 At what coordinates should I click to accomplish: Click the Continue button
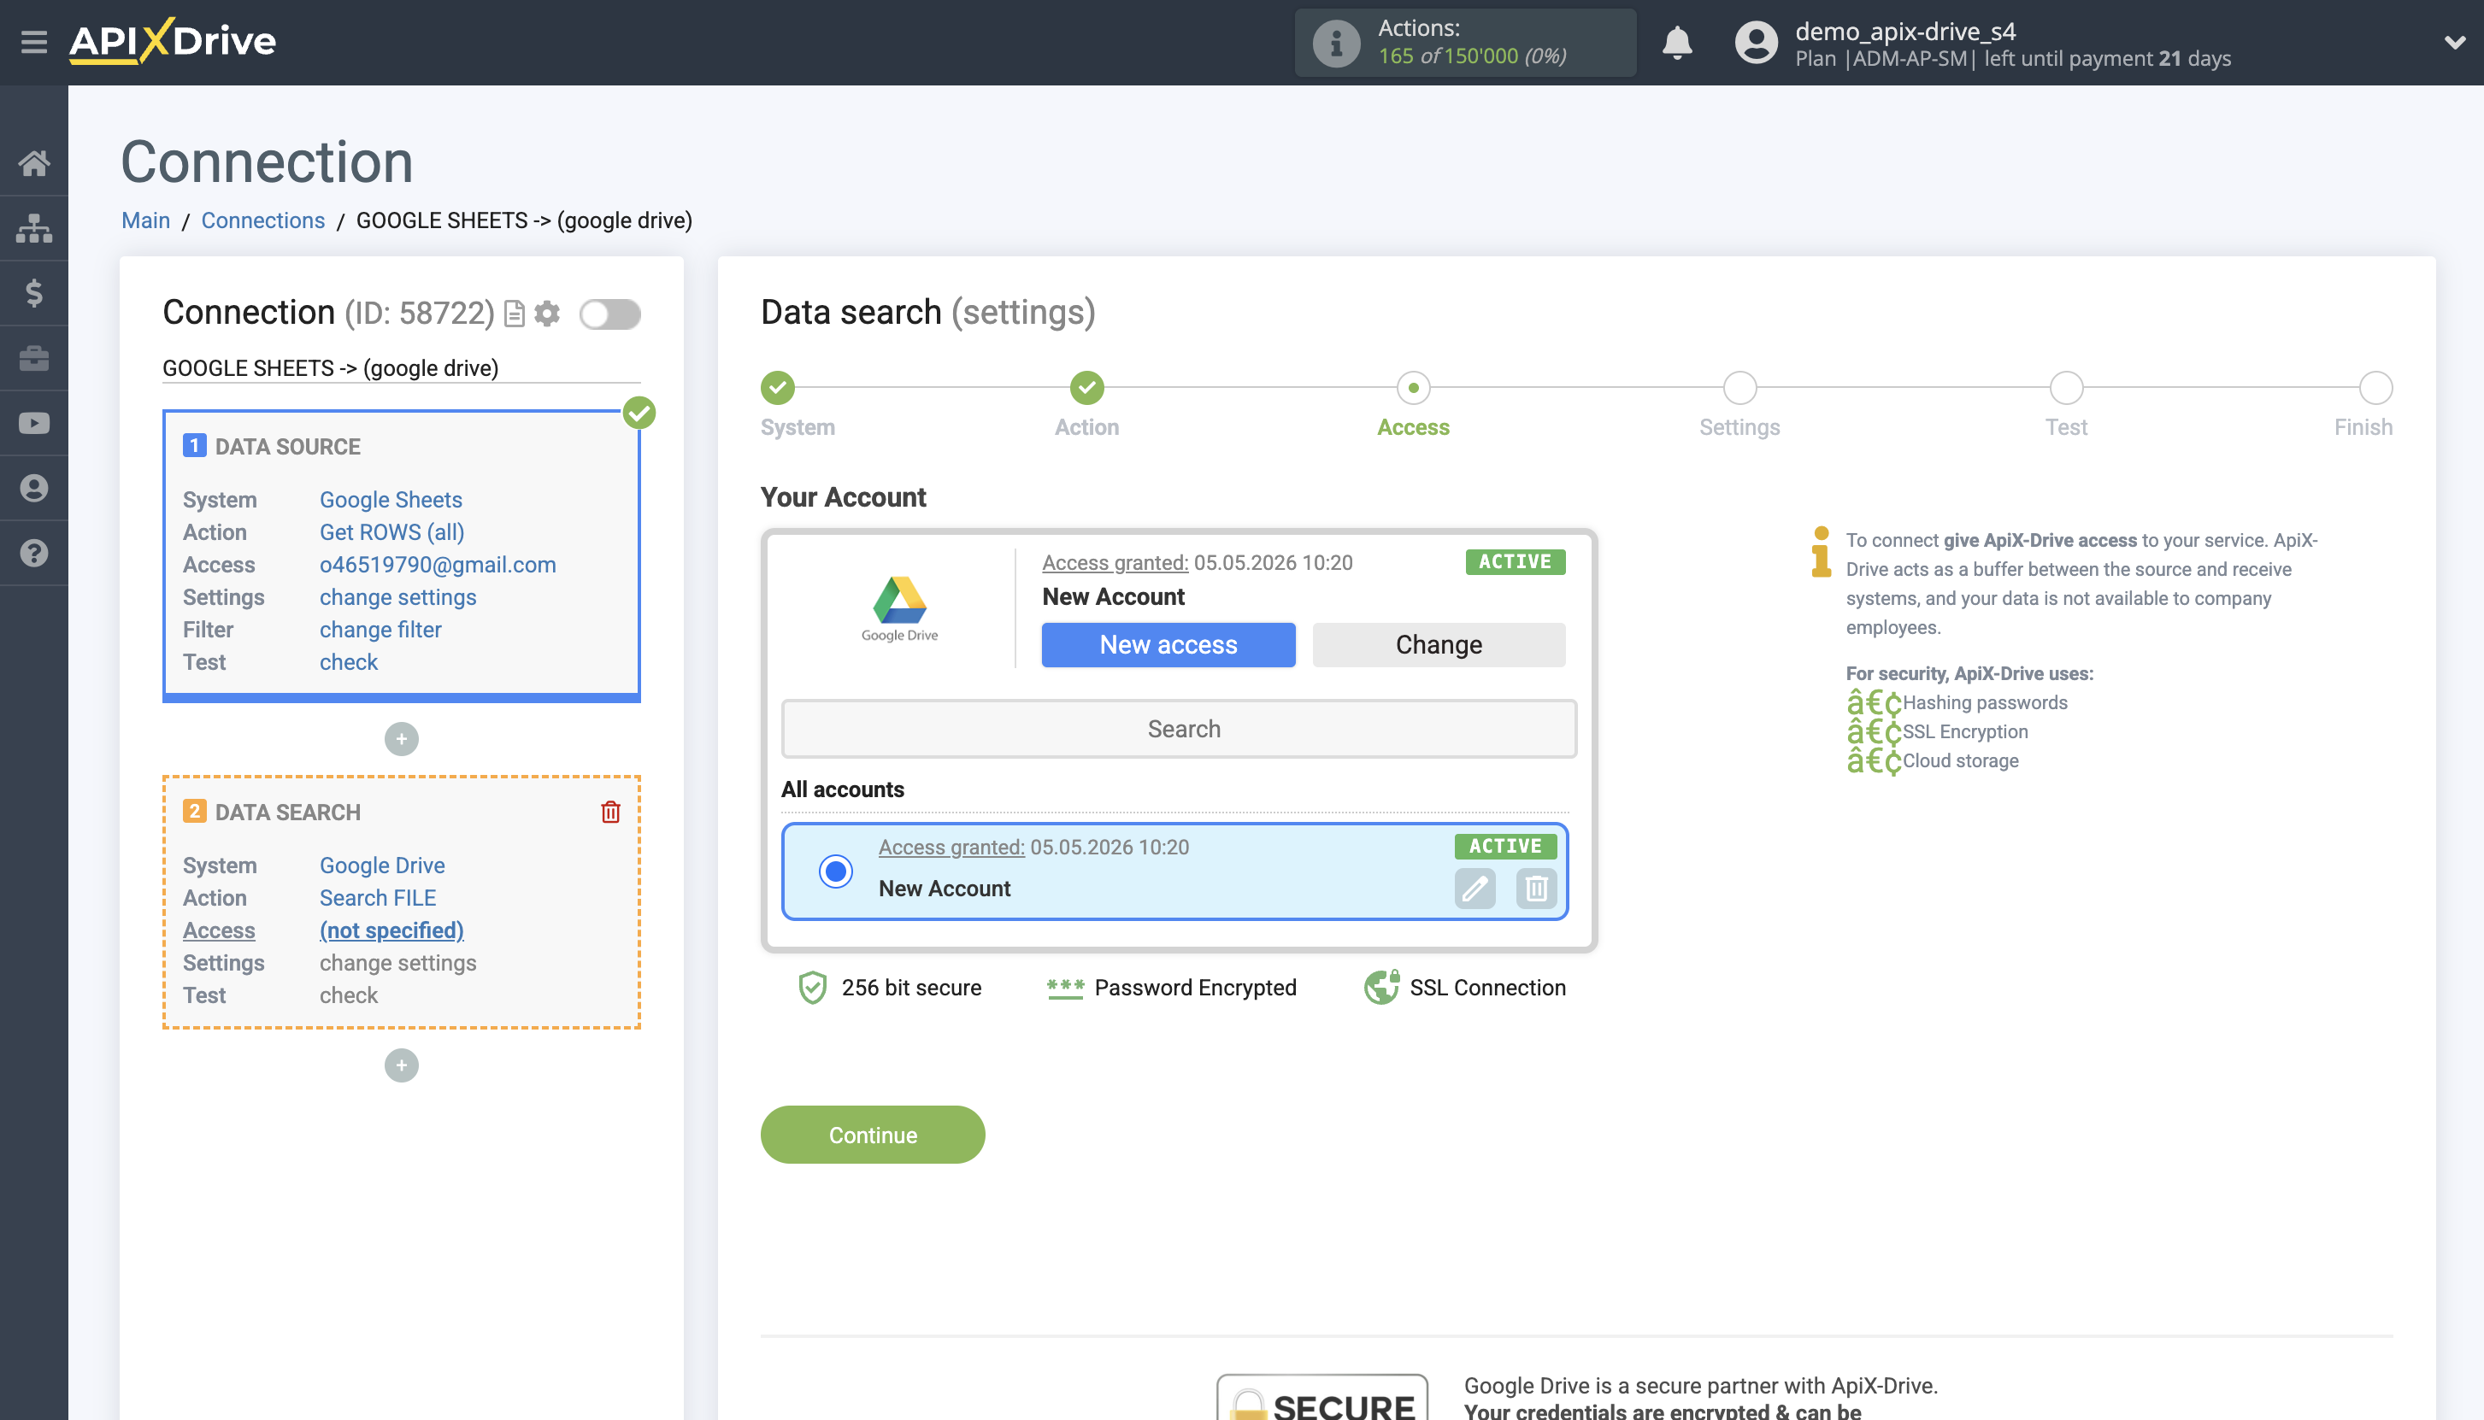pos(872,1135)
